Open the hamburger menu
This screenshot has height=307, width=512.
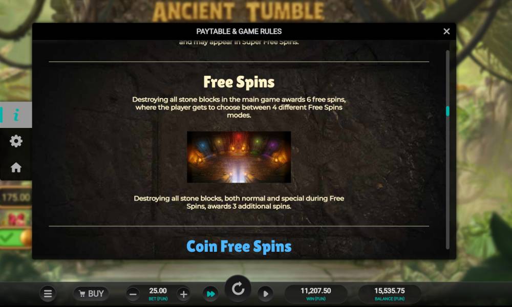click(48, 294)
